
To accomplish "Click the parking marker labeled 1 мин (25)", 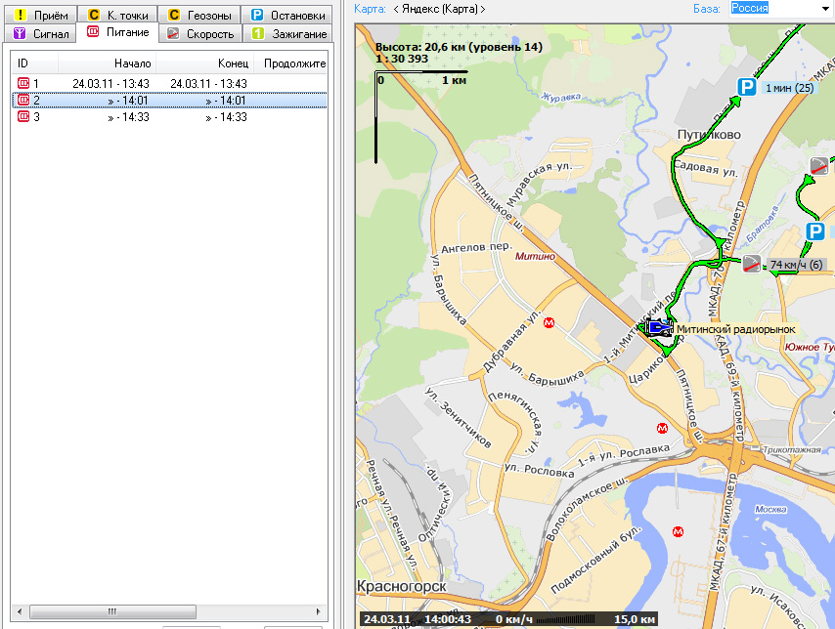I will 746,88.
